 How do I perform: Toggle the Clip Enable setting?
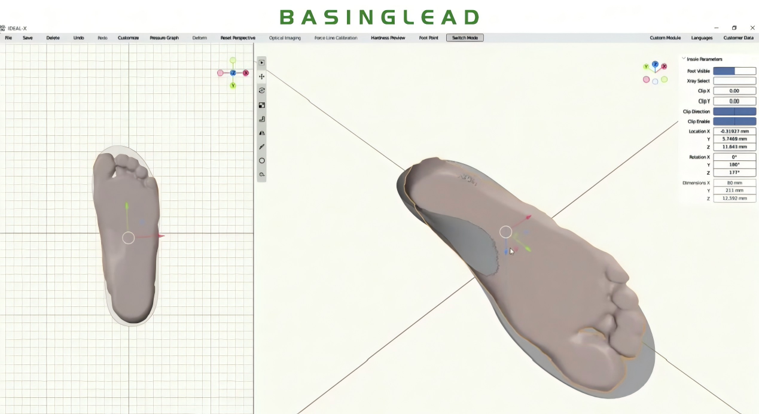[x=734, y=121]
